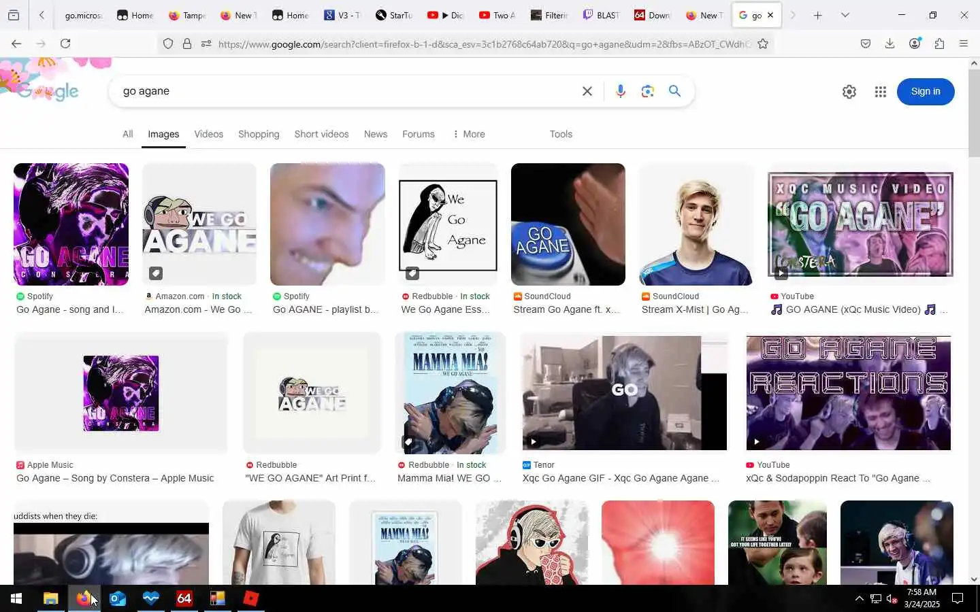
Task: Open the Amazon WE GO AGANE Pepe thumbnail
Action: click(199, 224)
